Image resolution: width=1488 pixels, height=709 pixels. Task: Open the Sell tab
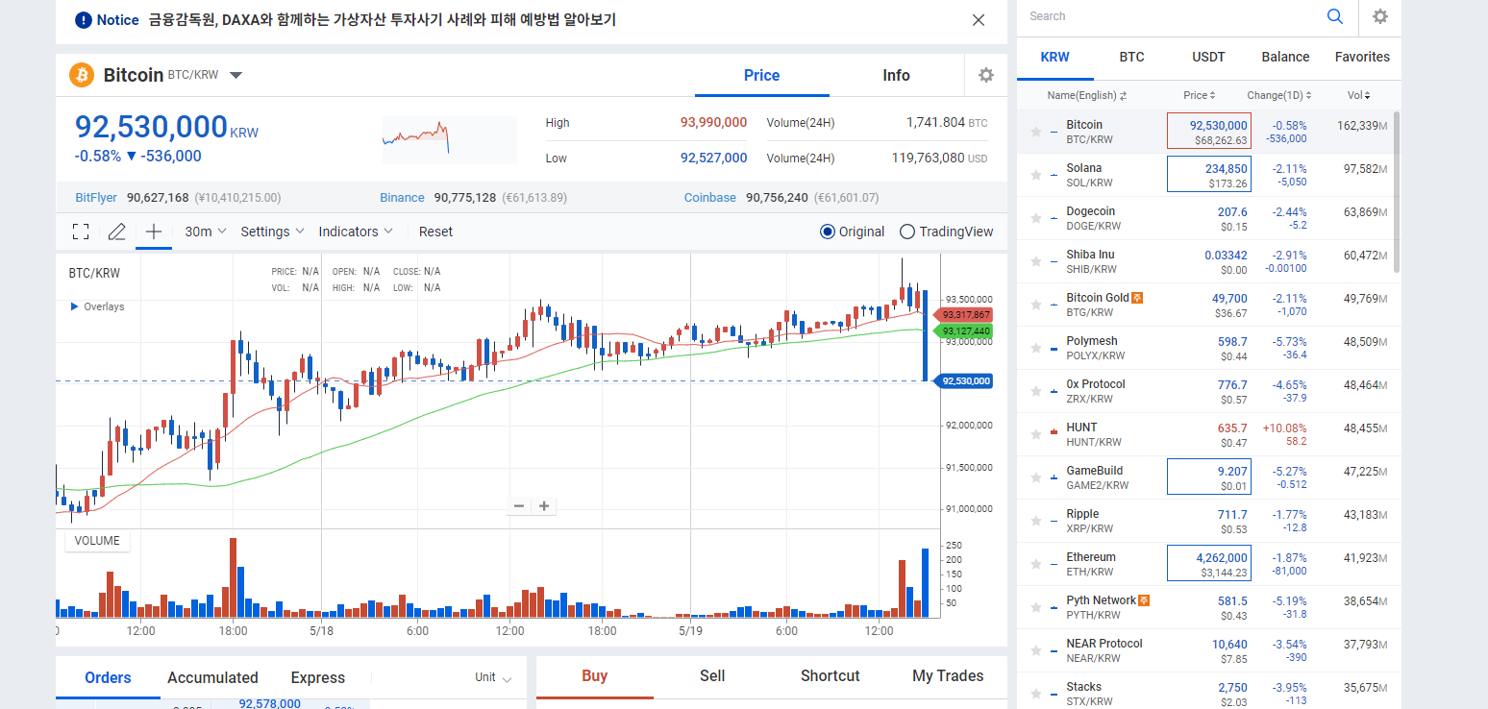712,676
